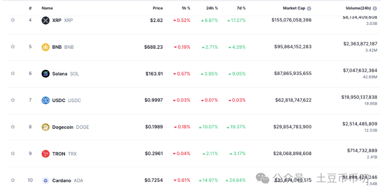Screen dimensions: 381x193
Task: Click the Volume(24h) info icon
Action: pos(375,8)
